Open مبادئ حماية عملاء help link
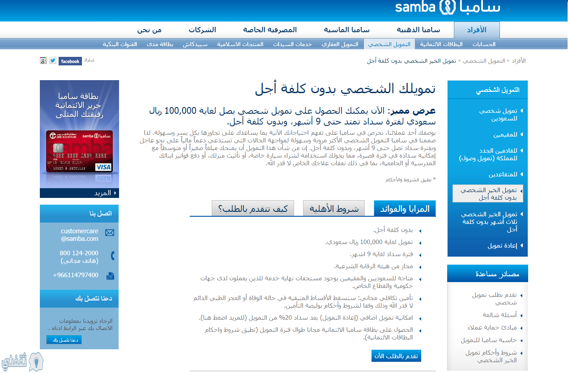 (x=492, y=327)
